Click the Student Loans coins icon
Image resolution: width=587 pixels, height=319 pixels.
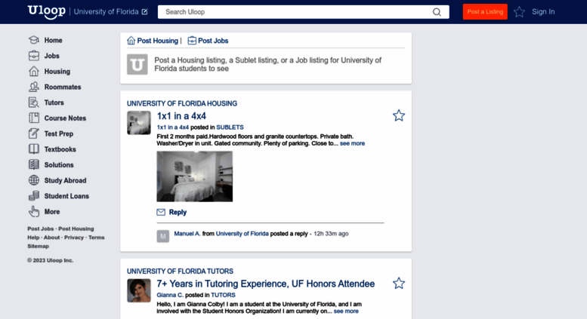coord(34,196)
